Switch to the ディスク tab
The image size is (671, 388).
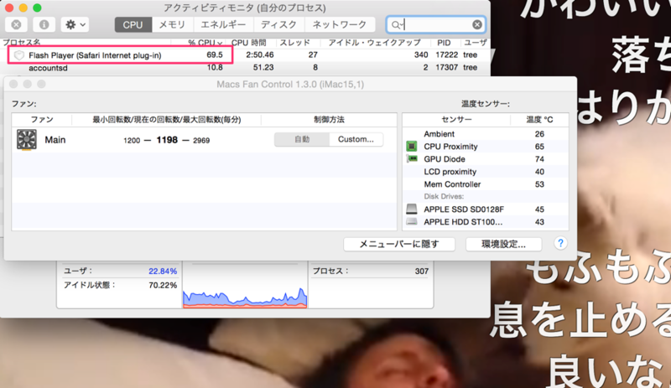pyautogui.click(x=278, y=25)
